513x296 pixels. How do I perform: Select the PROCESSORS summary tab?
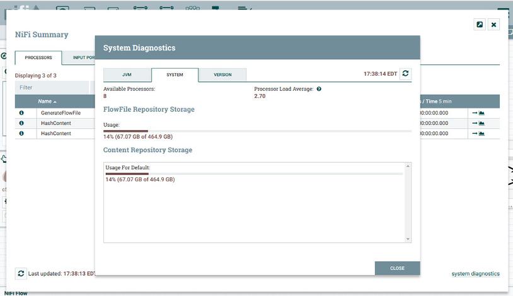click(38, 57)
